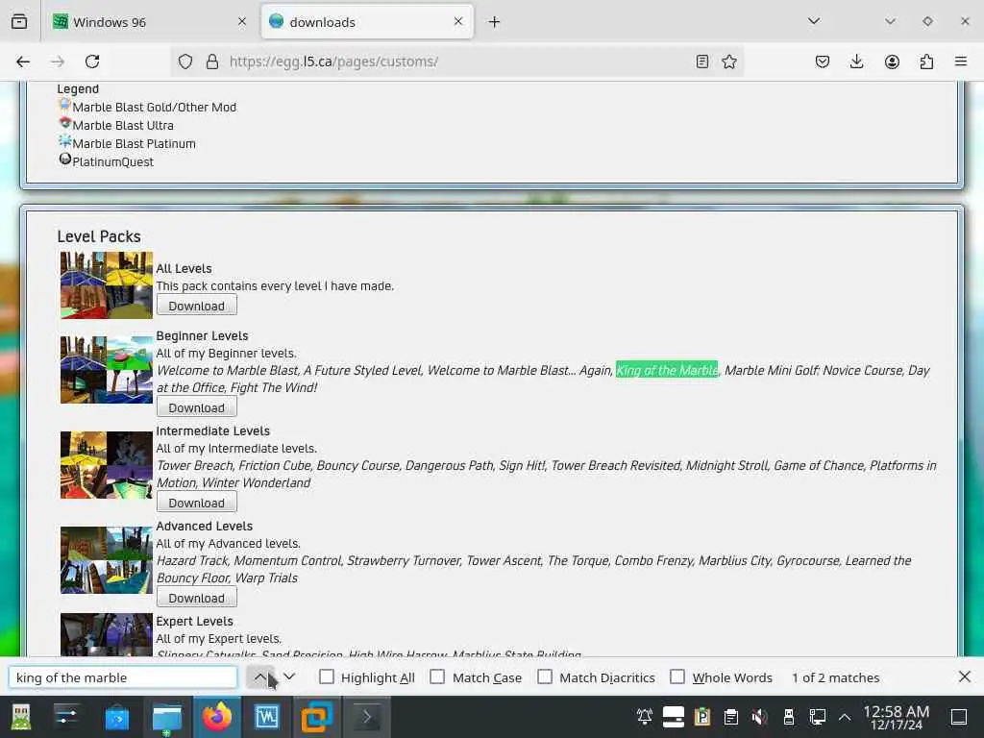Toggle reader view in address bar

[702, 61]
